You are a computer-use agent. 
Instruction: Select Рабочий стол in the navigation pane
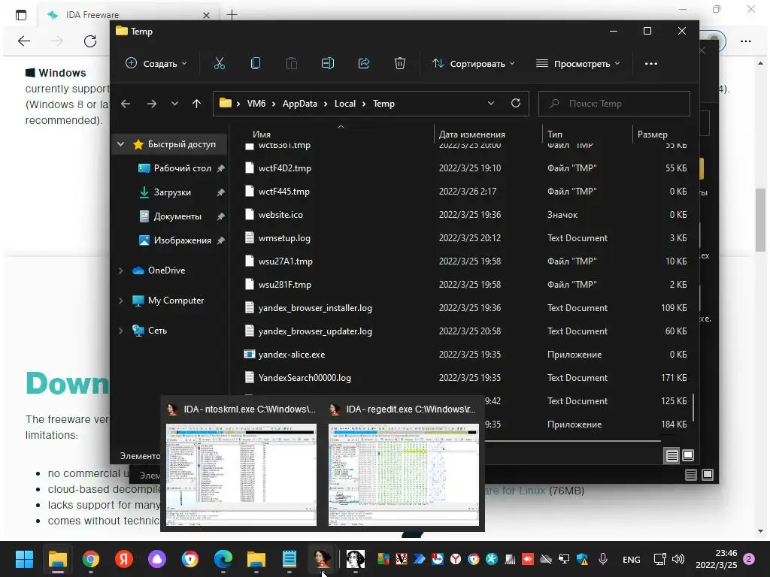[182, 168]
